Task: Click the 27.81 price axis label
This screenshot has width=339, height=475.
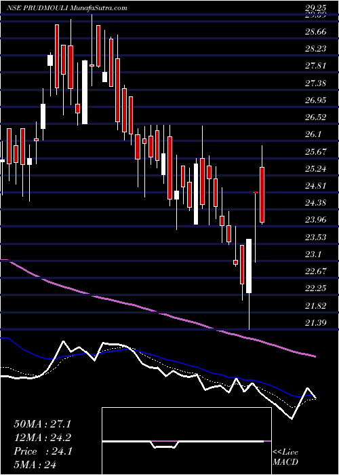Action: 316,66
